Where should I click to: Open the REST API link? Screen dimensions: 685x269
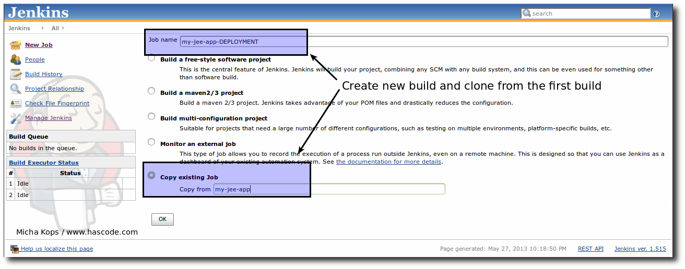tap(590, 249)
